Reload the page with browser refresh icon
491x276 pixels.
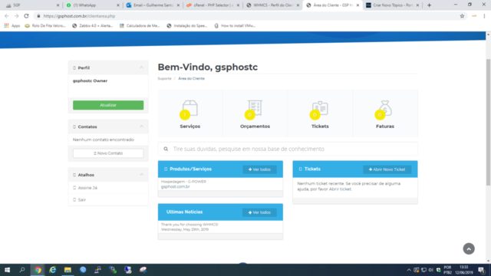coord(26,16)
